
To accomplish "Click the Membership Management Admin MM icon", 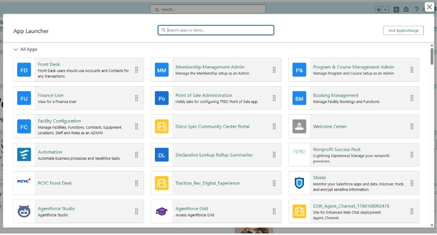I will (162, 70).
